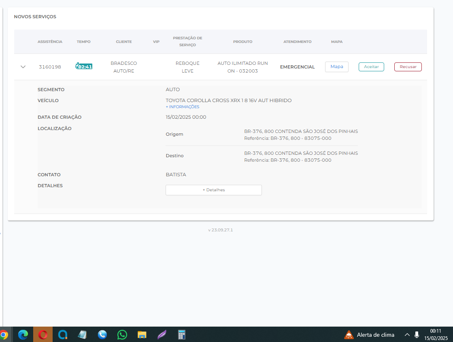Refuse the service with Recusar button
This screenshot has width=453, height=342.
click(408, 67)
